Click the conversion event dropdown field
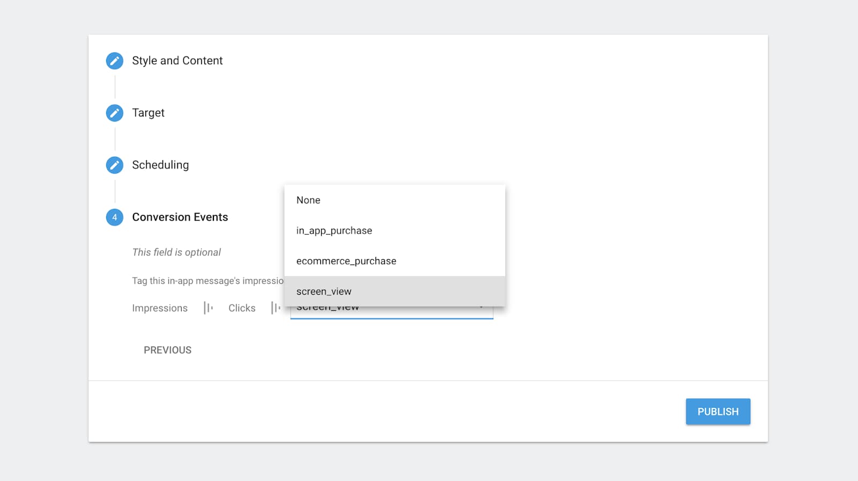The width and height of the screenshot is (858, 481). 391,312
